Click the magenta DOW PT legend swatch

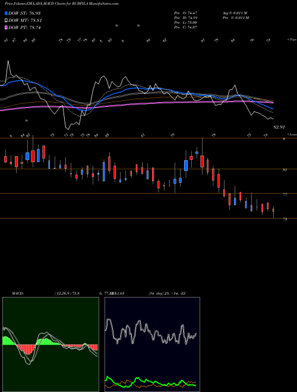pos(7,27)
